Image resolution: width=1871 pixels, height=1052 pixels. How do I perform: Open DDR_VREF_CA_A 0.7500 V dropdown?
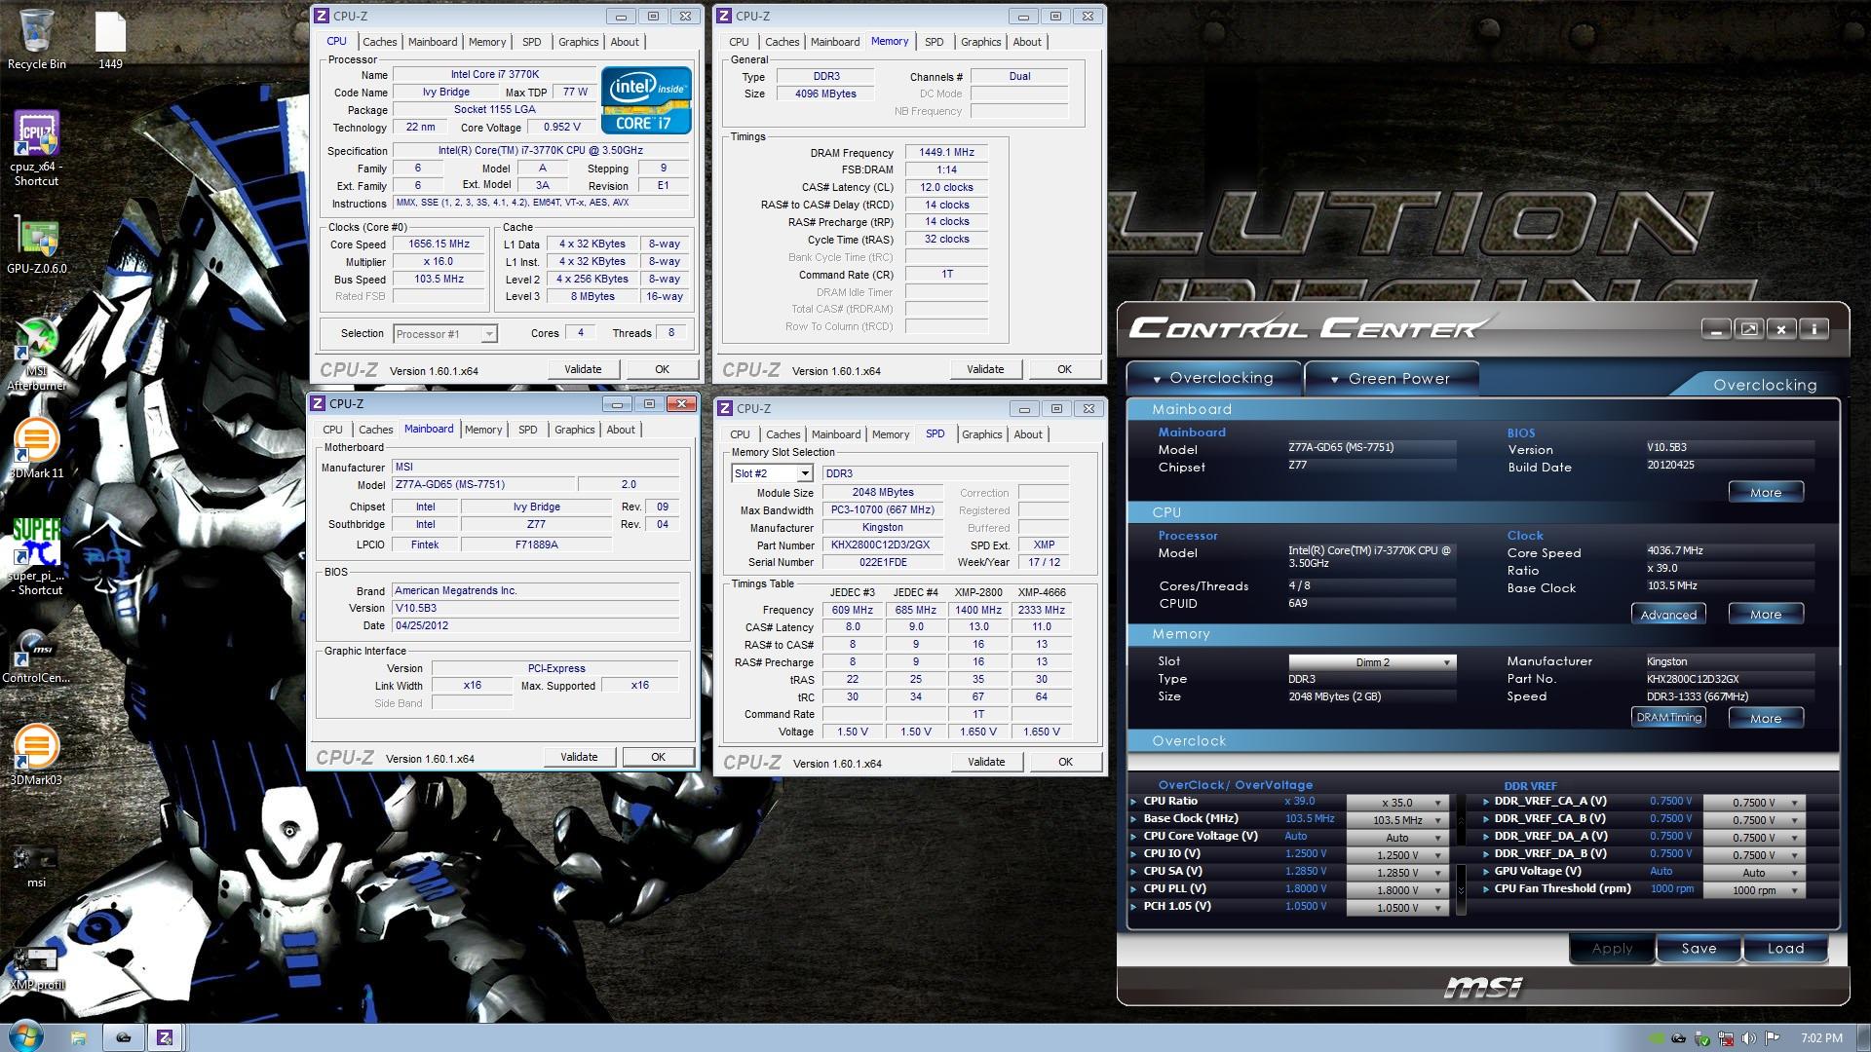coord(1754,803)
